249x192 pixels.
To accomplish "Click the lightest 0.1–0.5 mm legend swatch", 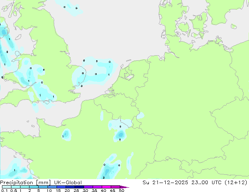I will coord(7,187).
